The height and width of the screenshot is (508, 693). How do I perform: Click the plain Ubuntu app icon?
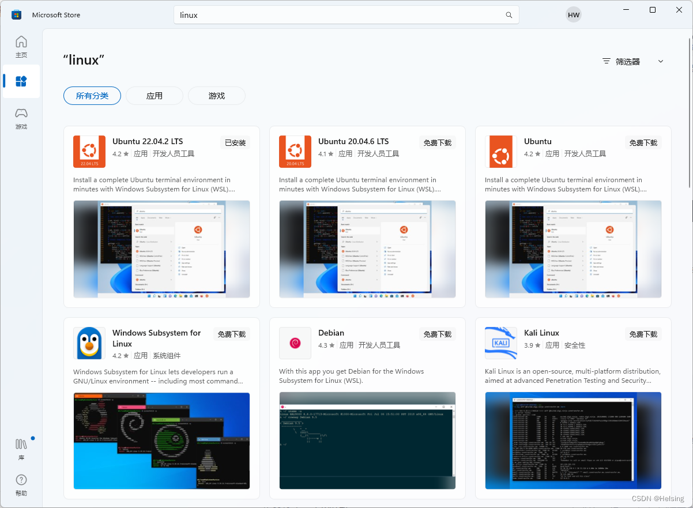click(x=501, y=152)
